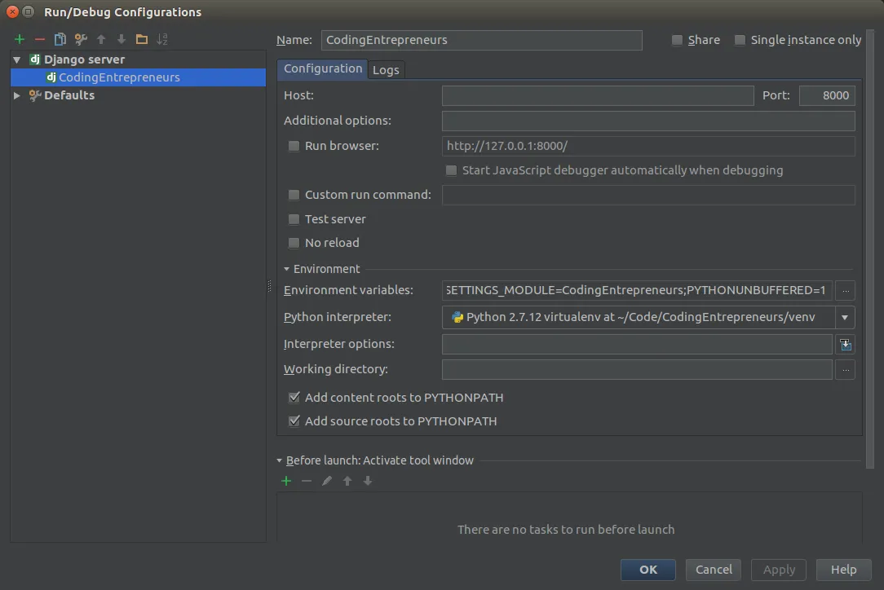This screenshot has height=590, width=884.
Task: Open the Logs tab
Action: (387, 70)
